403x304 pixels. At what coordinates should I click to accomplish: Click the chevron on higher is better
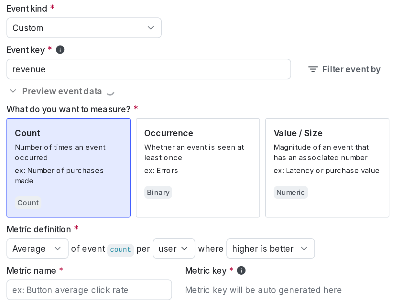pyautogui.click(x=304, y=248)
